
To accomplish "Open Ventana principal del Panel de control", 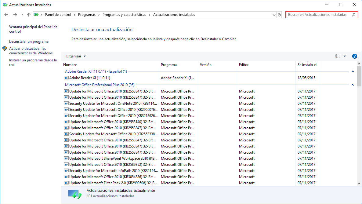I will [x=33, y=29].
